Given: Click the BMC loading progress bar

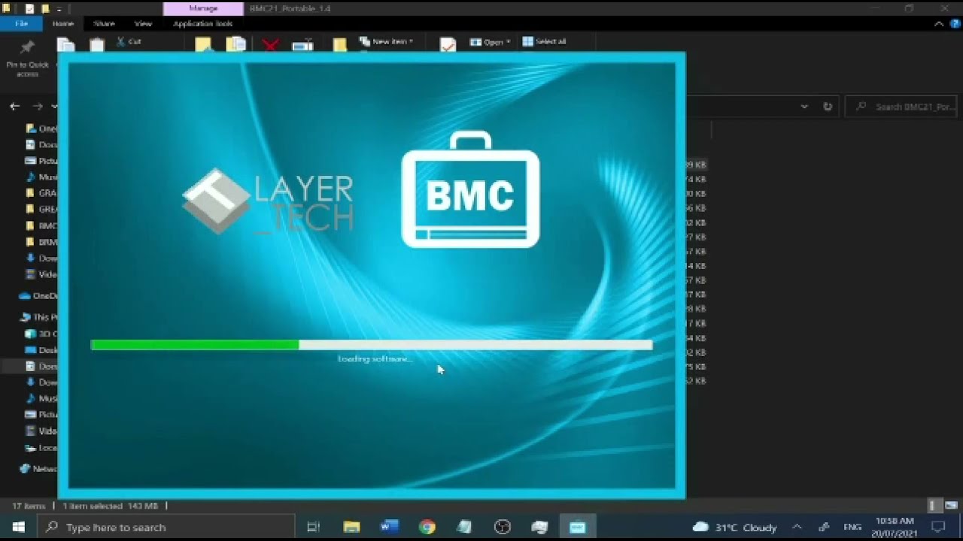Looking at the screenshot, I should [372, 345].
